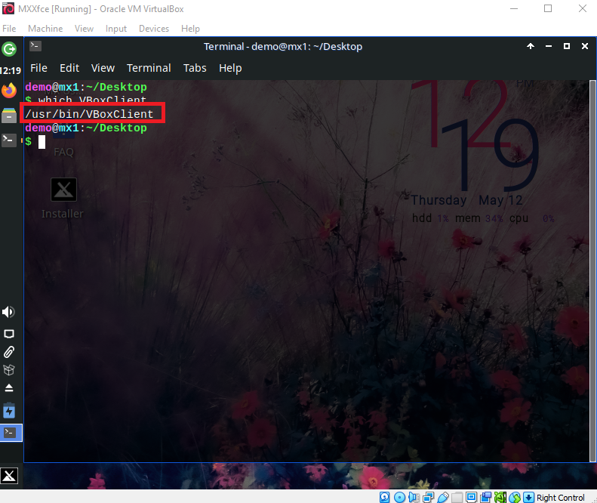Image resolution: width=597 pixels, height=503 pixels.
Task: Click the terminal vertical scrollbar
Action: pos(592,271)
